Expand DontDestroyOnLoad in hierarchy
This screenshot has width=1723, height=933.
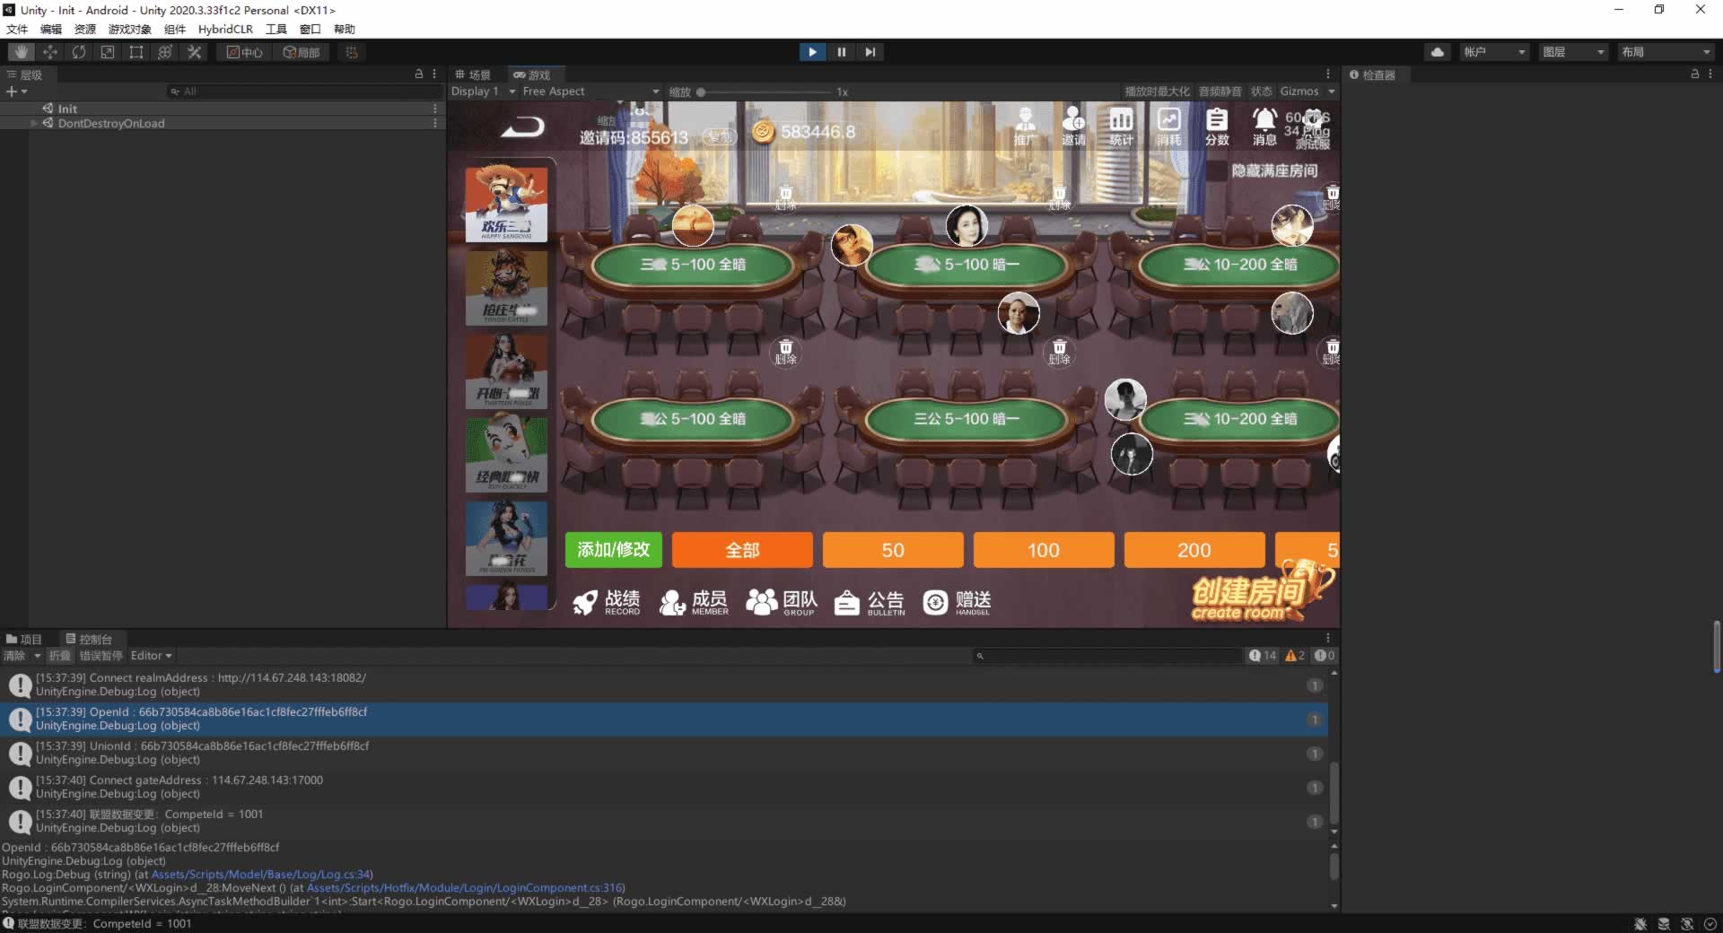click(35, 124)
